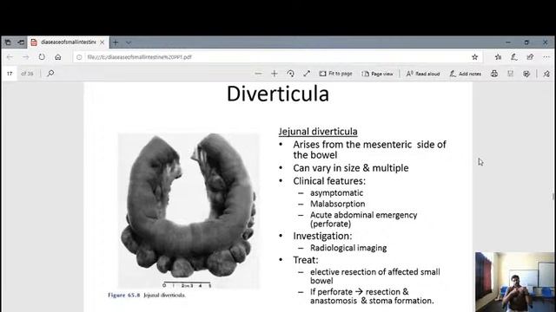This screenshot has width=556, height=312.
Task: Show tab previews dropdown chevron
Action: [x=129, y=42]
